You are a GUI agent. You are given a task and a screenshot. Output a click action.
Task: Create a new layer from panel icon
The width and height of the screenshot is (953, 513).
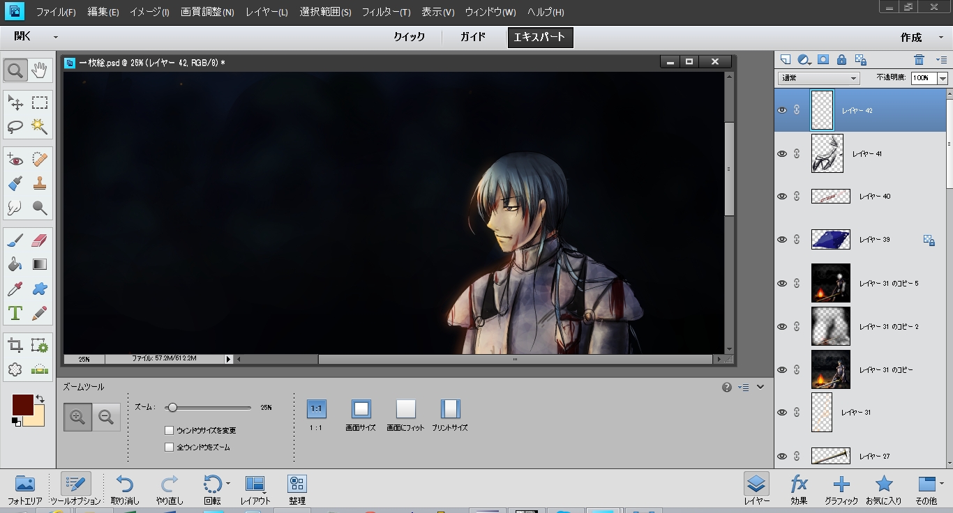786,60
